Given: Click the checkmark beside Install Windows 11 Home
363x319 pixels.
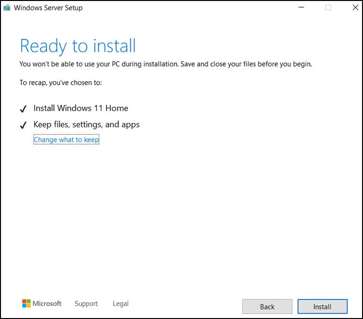Looking at the screenshot, I should [x=23, y=109].
